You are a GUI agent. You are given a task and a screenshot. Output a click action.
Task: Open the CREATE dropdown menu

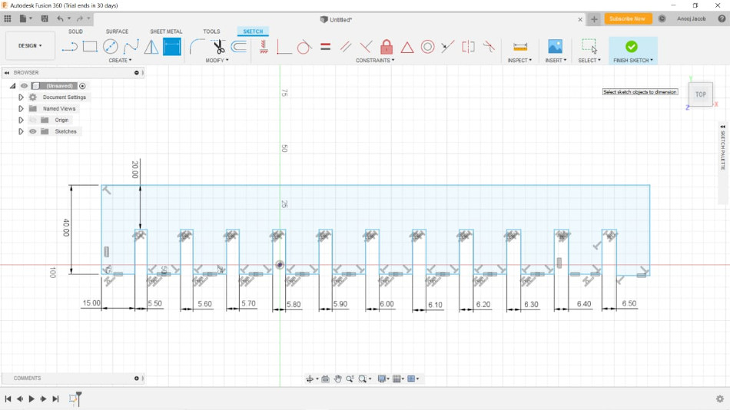point(120,61)
